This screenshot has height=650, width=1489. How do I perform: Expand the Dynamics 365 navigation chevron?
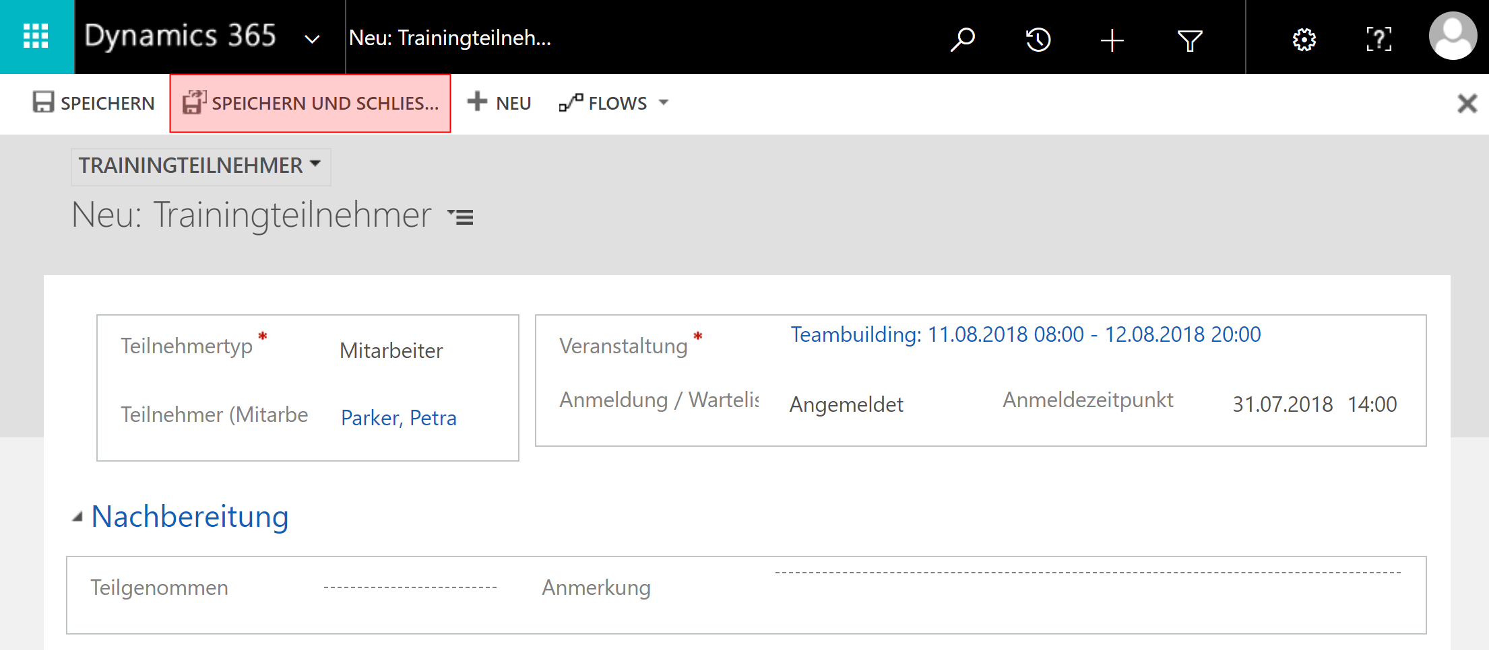point(312,39)
